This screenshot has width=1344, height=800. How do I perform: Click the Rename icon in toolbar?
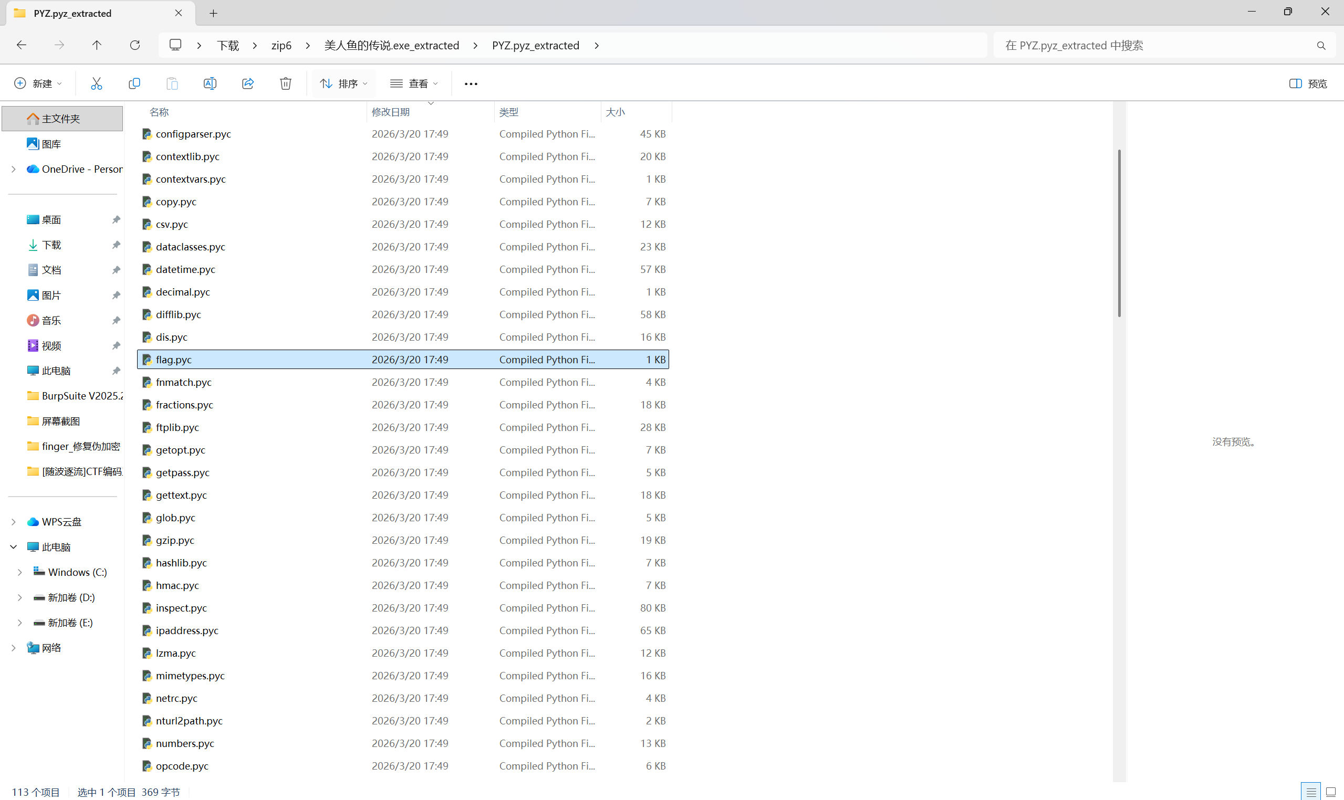(210, 83)
